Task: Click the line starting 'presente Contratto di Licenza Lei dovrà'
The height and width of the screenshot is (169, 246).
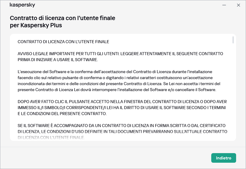Action: pyautogui.click(x=117, y=90)
